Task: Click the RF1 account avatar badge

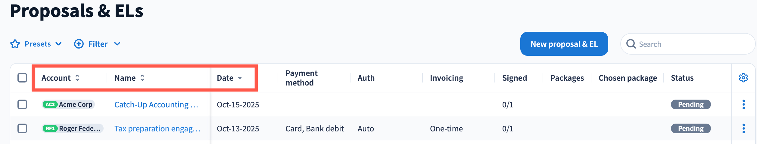Action: (50, 128)
